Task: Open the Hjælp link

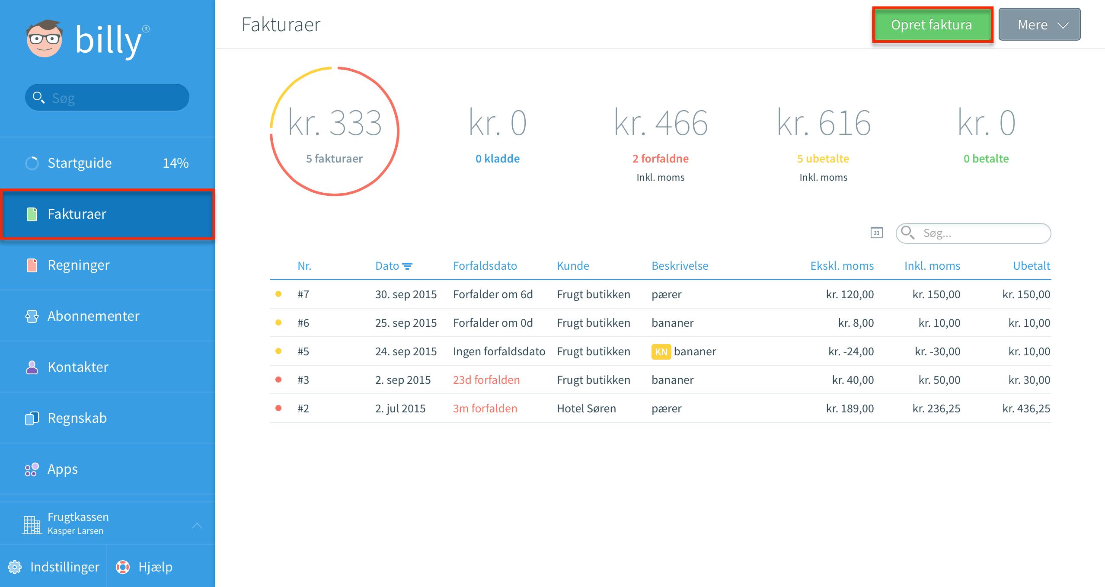Action: 144,567
